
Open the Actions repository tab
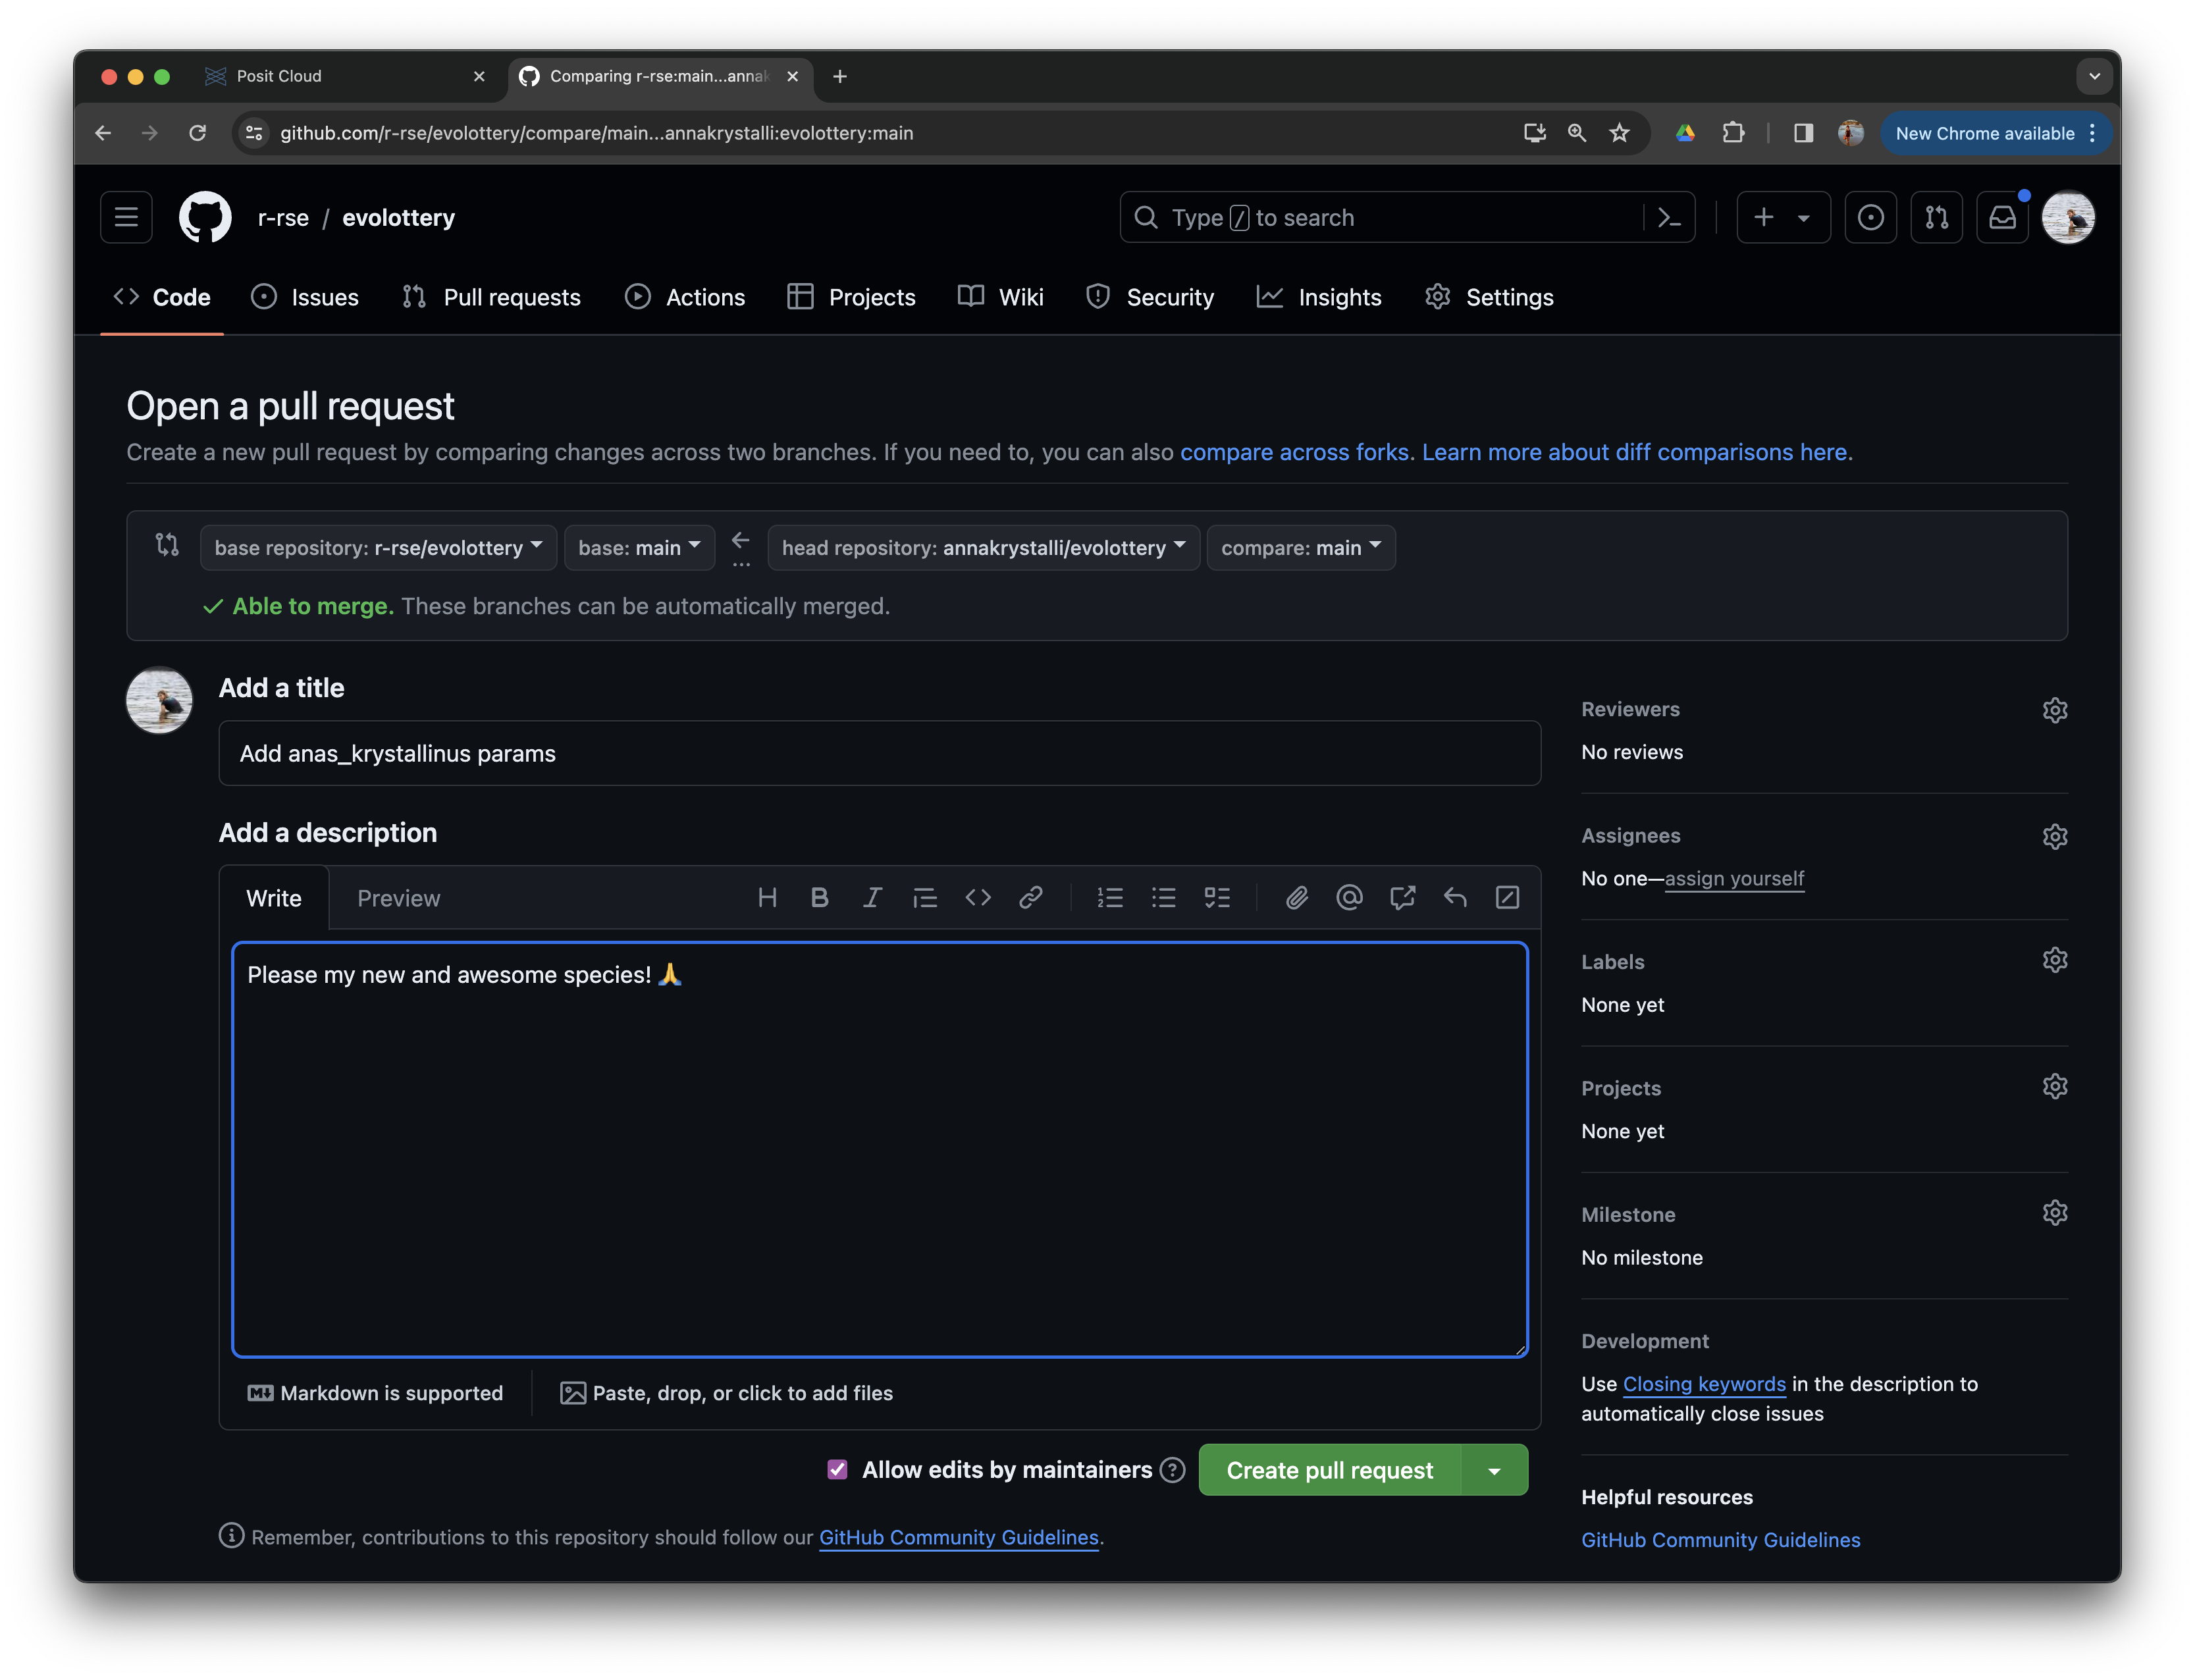pos(685,297)
